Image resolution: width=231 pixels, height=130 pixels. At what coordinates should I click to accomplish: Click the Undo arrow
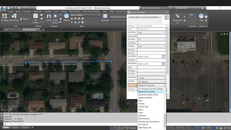(25, 8)
